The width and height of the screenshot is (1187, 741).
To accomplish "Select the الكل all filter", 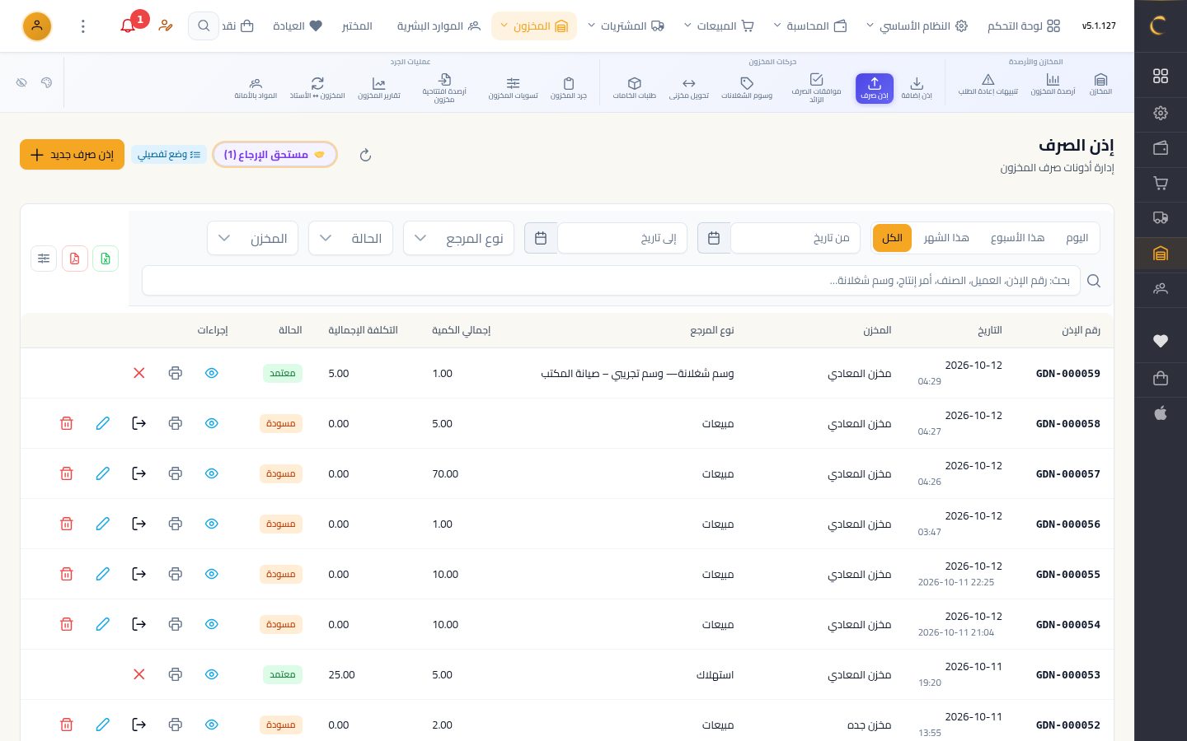I will tap(893, 238).
